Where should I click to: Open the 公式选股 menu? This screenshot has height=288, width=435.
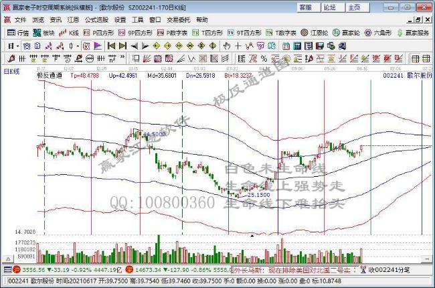(96, 19)
